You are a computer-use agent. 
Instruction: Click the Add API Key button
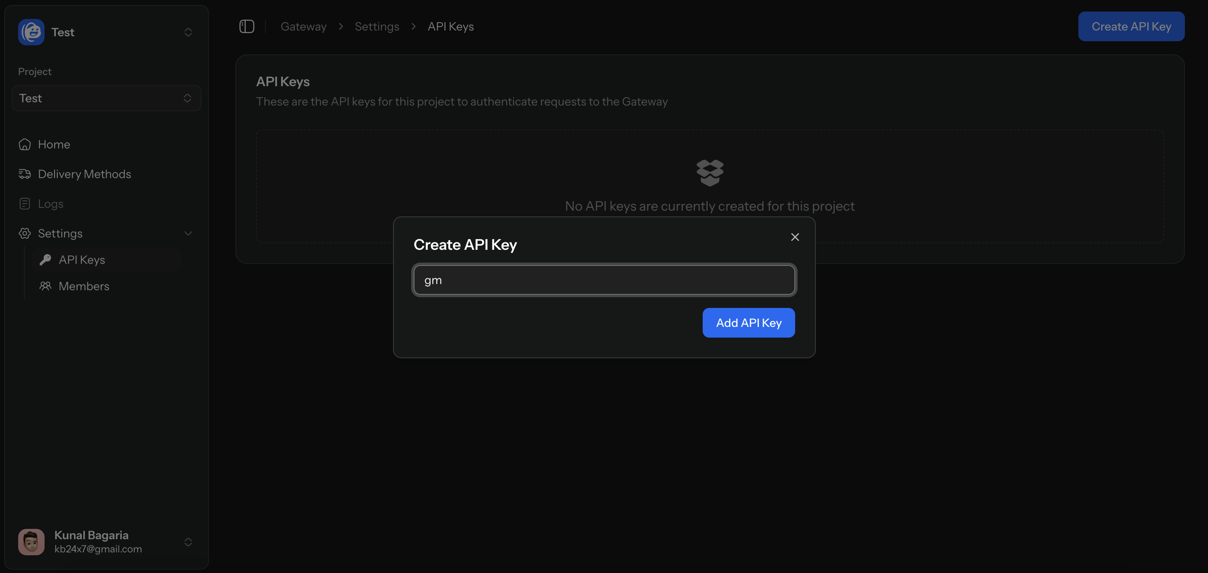748,322
